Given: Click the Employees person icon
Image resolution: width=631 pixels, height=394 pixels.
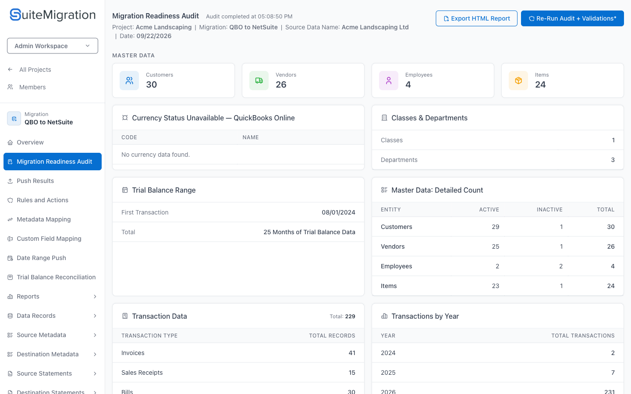Looking at the screenshot, I should (x=389, y=81).
